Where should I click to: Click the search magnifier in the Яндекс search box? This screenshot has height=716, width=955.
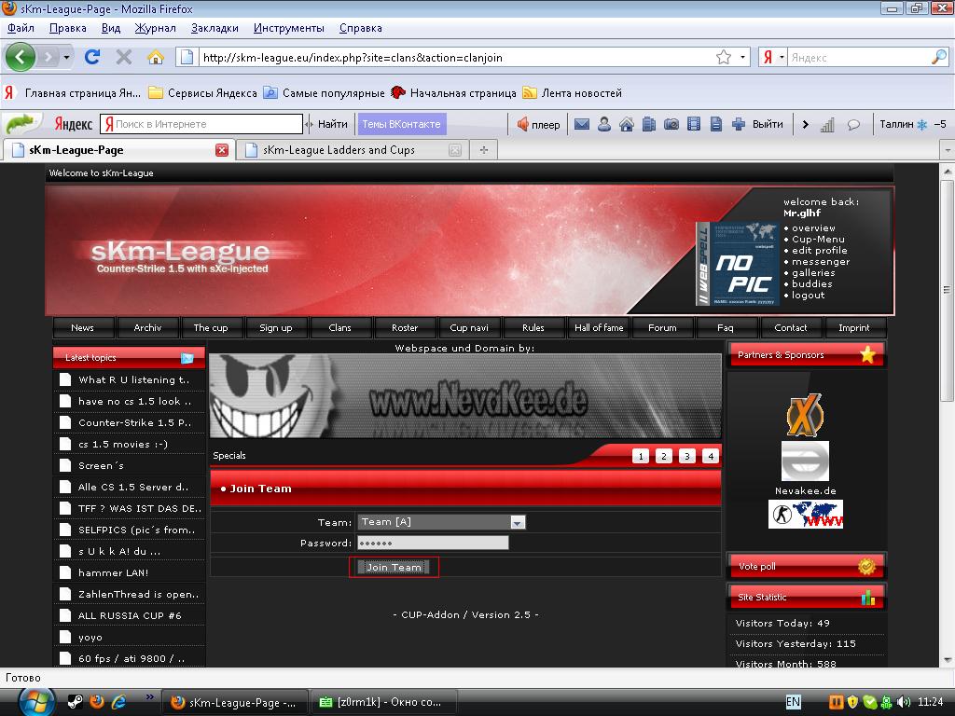click(x=938, y=57)
